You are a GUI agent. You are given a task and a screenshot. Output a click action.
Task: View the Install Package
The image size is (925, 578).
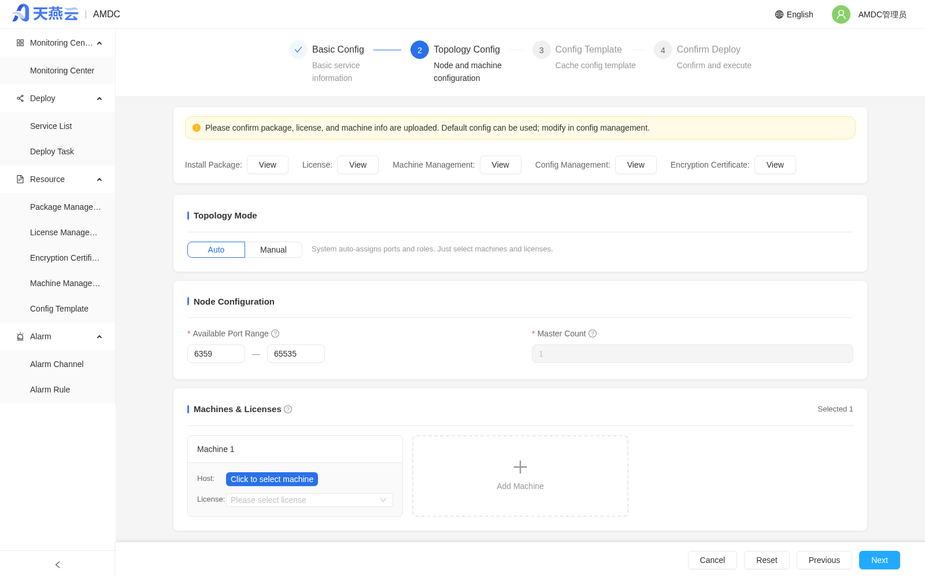(268, 165)
